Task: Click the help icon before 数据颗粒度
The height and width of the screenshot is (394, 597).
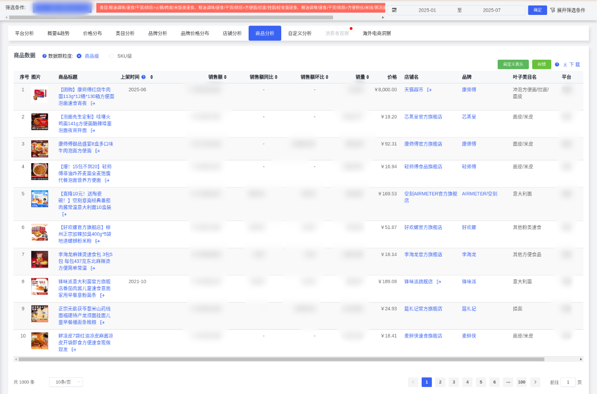Action: (x=44, y=56)
